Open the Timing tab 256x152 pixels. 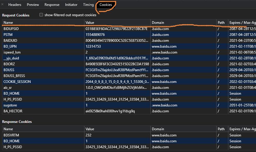[88, 5]
